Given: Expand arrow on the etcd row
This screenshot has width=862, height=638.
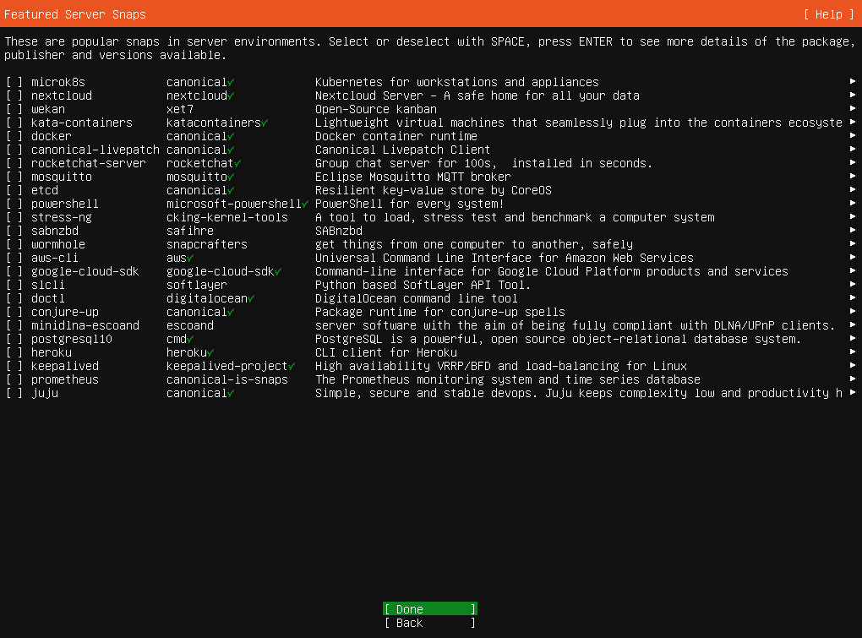Looking at the screenshot, I should coord(853,189).
